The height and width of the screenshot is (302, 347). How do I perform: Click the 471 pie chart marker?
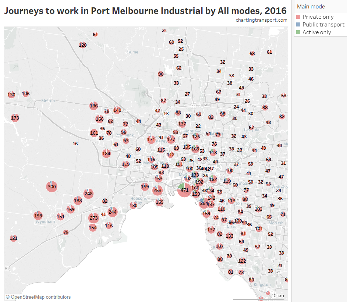184,190
